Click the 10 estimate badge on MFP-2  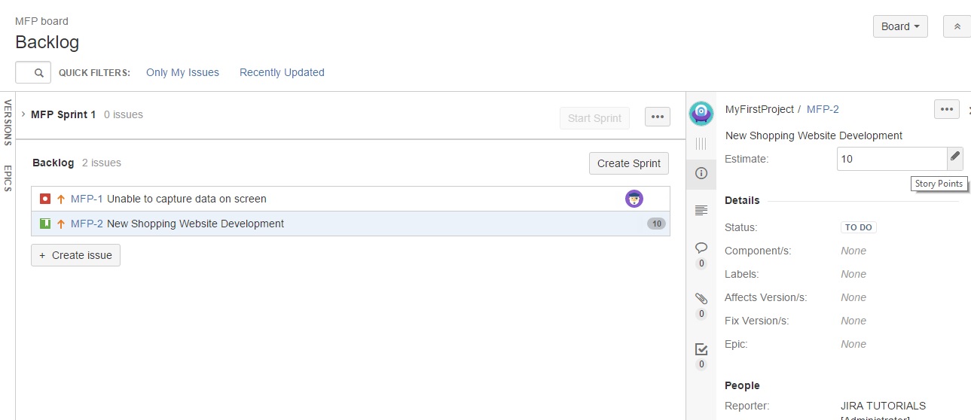(656, 224)
